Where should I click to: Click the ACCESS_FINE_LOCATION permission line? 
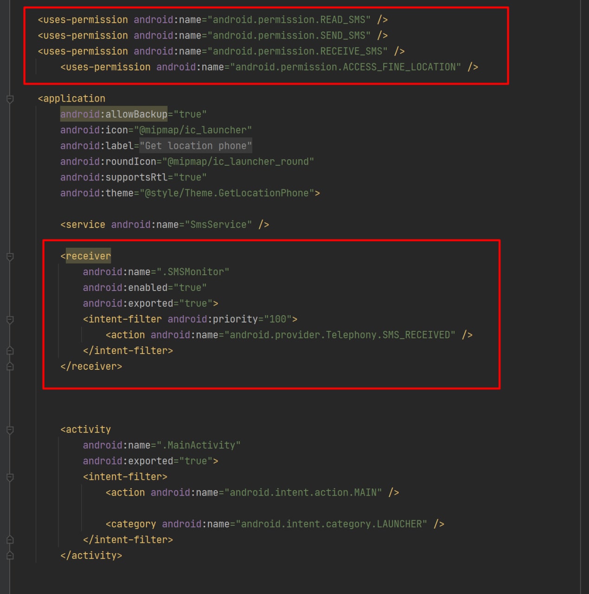click(x=269, y=67)
